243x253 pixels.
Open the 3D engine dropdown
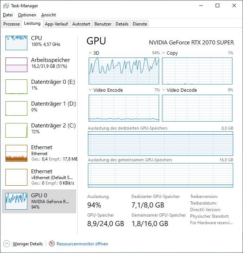click(x=90, y=53)
